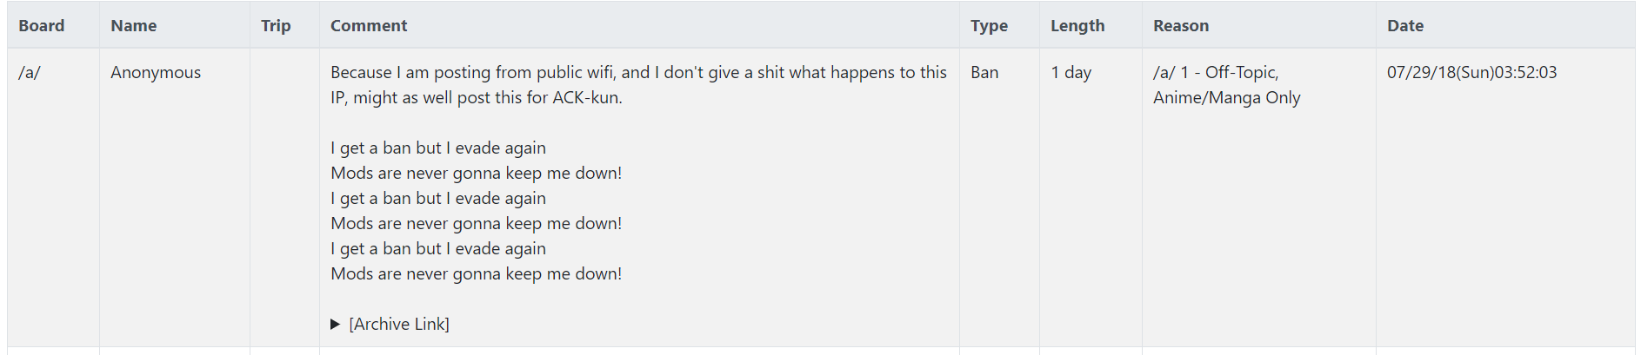1641x355 pixels.
Task: Click the last 'Mods are never gonna' line
Action: (x=477, y=273)
